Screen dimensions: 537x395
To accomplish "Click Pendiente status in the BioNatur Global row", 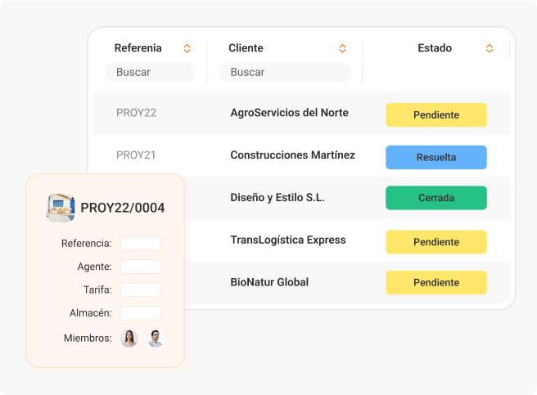I will [435, 282].
